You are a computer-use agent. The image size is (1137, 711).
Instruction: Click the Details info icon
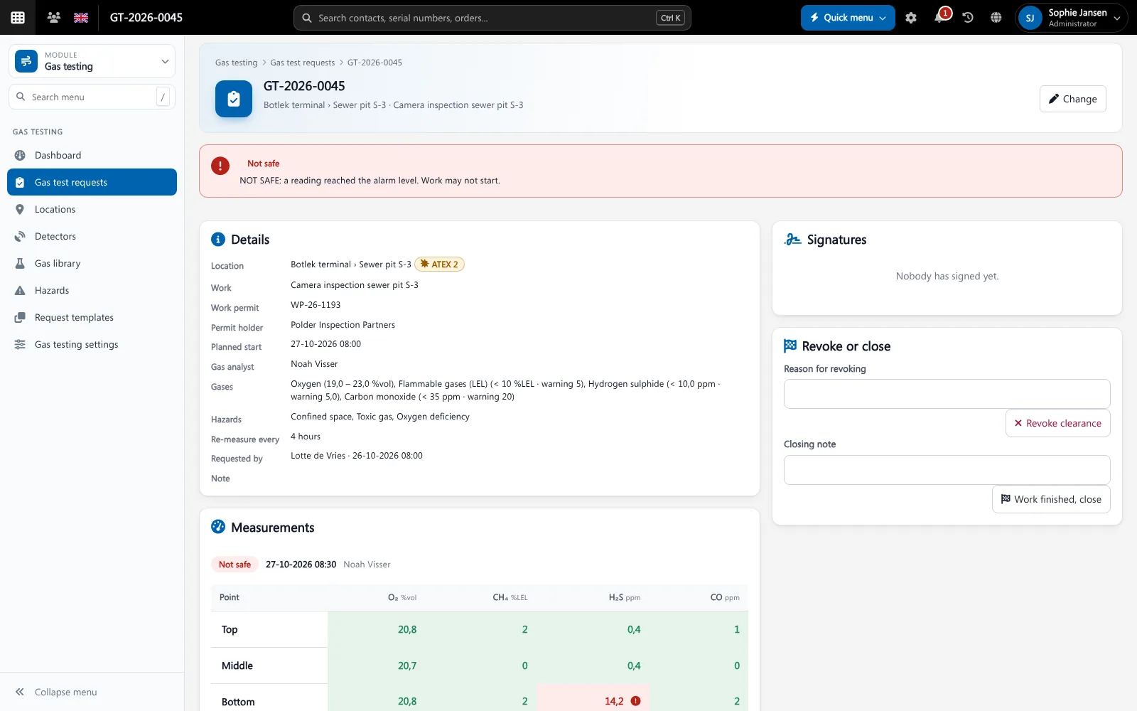click(x=218, y=240)
